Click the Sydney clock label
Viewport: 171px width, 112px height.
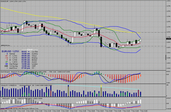coord(35,54)
